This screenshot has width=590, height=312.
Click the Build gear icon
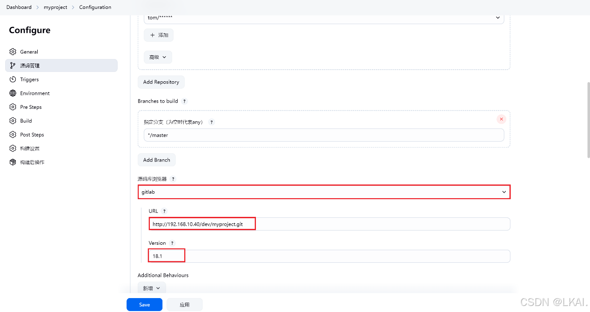pyautogui.click(x=13, y=121)
